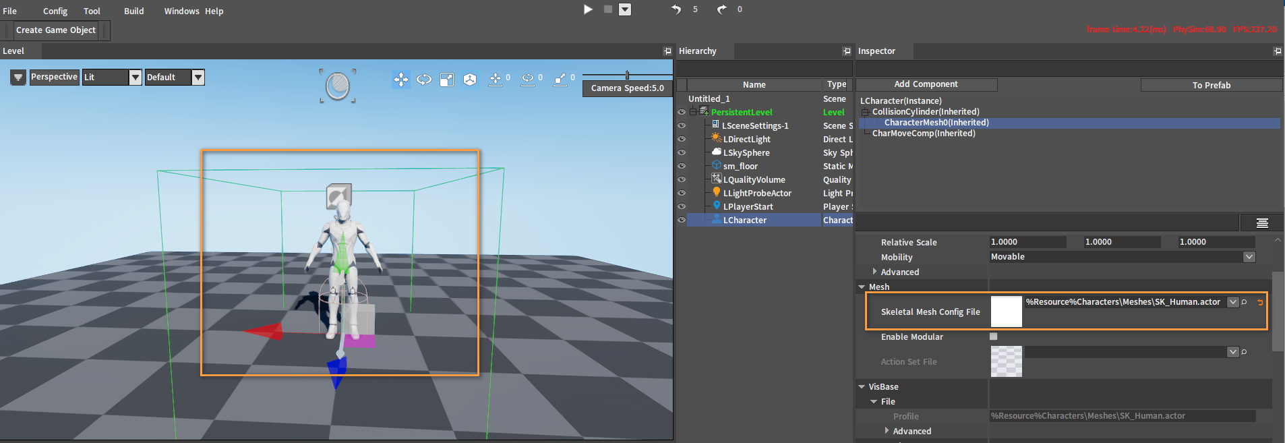Select the Move translate tool

401,80
